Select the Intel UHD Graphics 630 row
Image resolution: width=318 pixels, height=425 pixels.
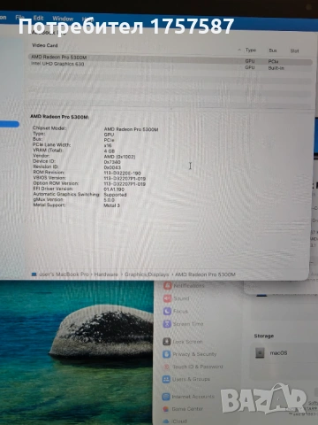click(170, 66)
